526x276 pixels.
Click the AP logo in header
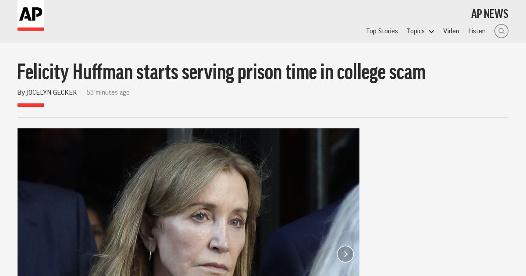(x=31, y=14)
